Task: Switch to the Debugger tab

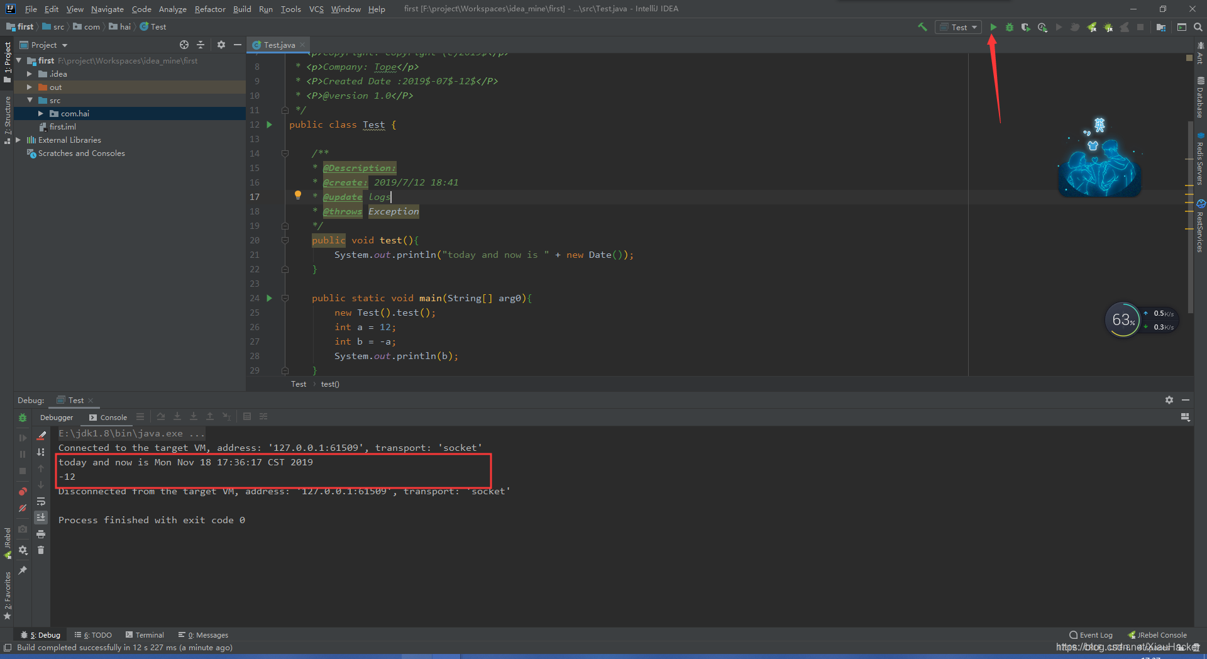Action: (x=56, y=417)
